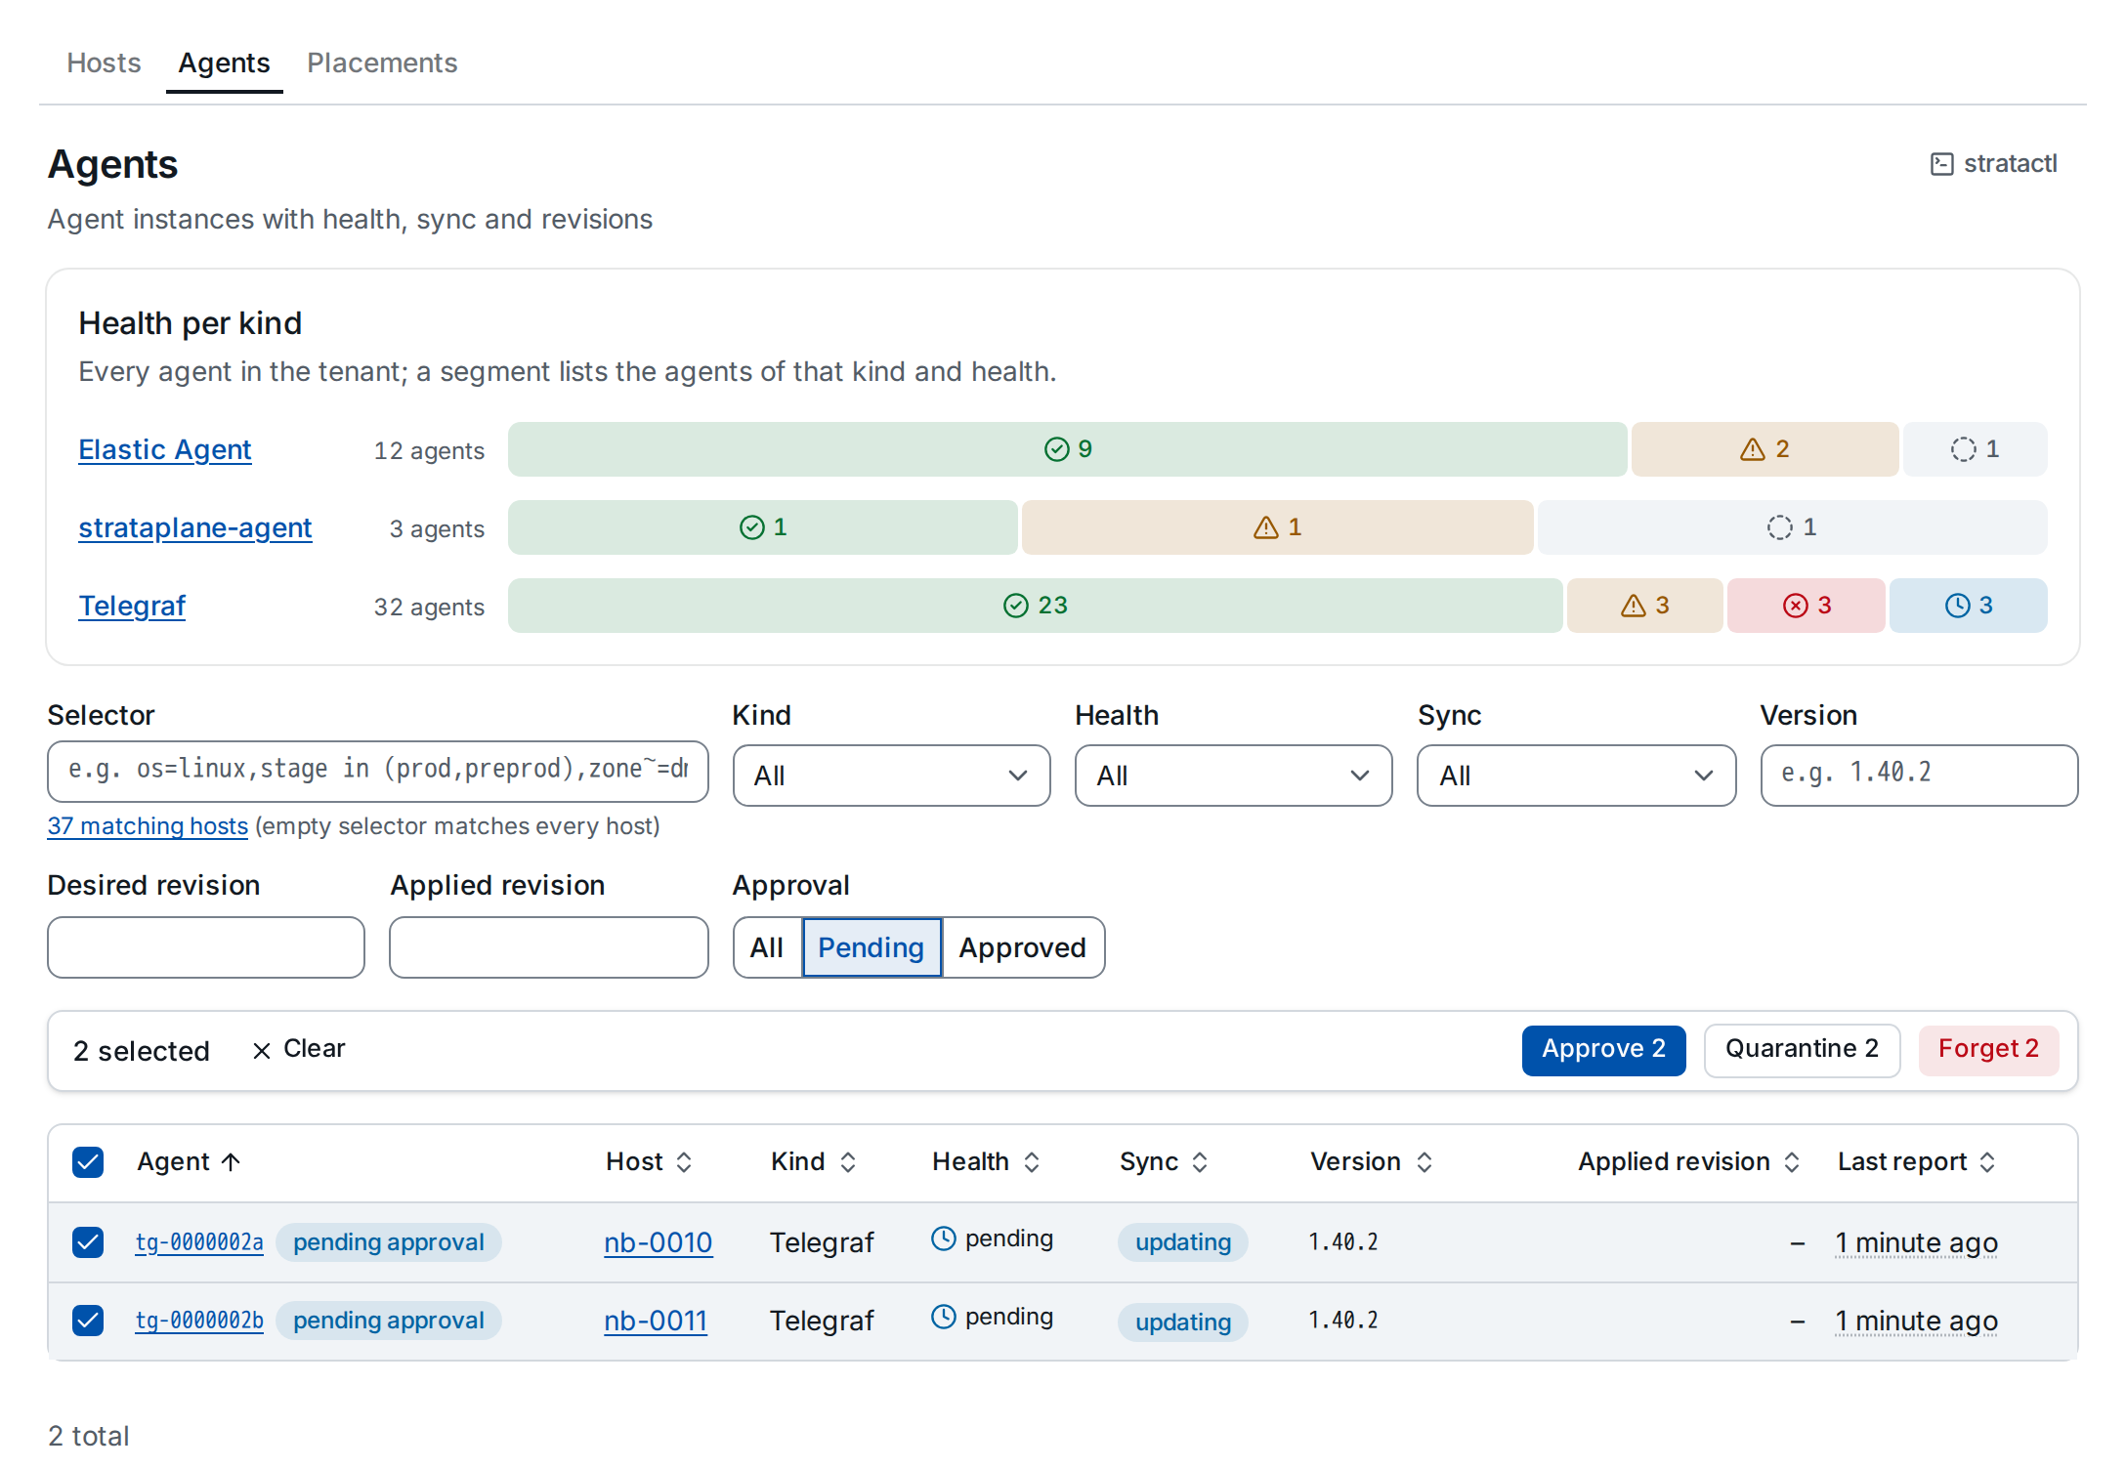Click strataplane-agent unknown dashed-circle segment

pos(1792,527)
